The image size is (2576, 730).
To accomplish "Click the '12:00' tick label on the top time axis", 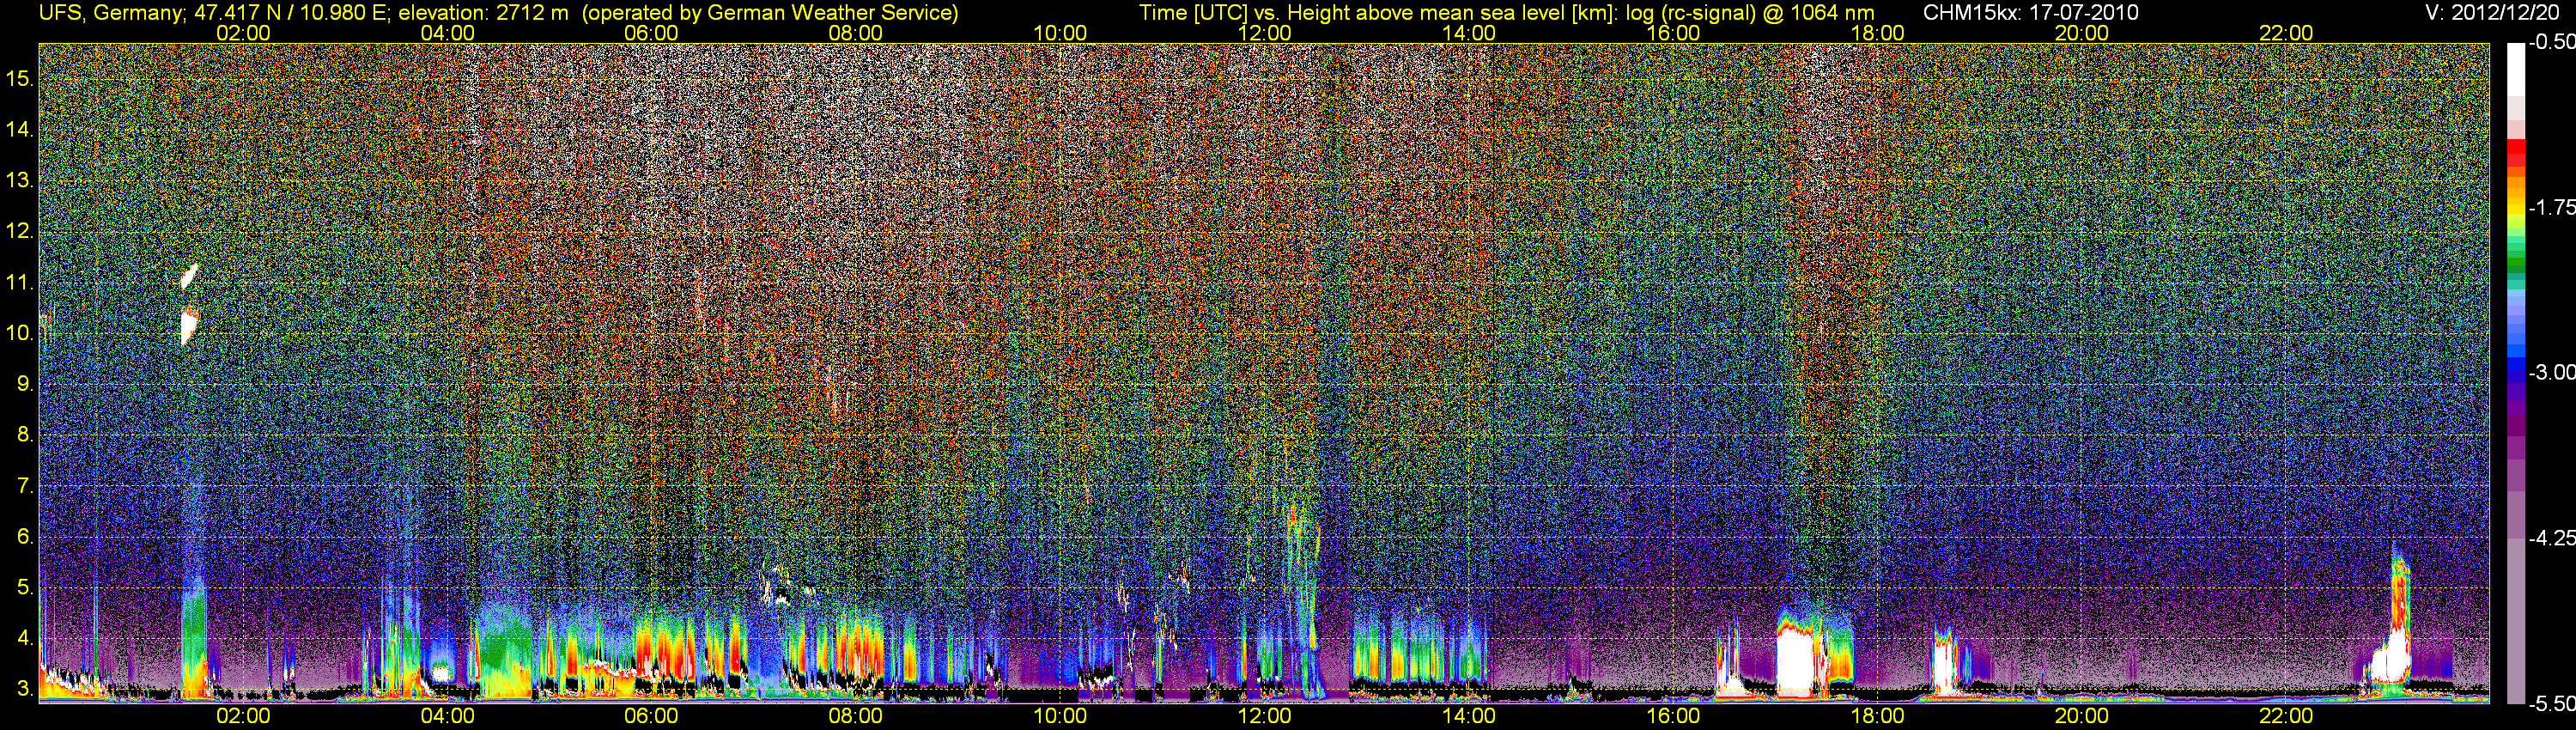I will [1264, 33].
